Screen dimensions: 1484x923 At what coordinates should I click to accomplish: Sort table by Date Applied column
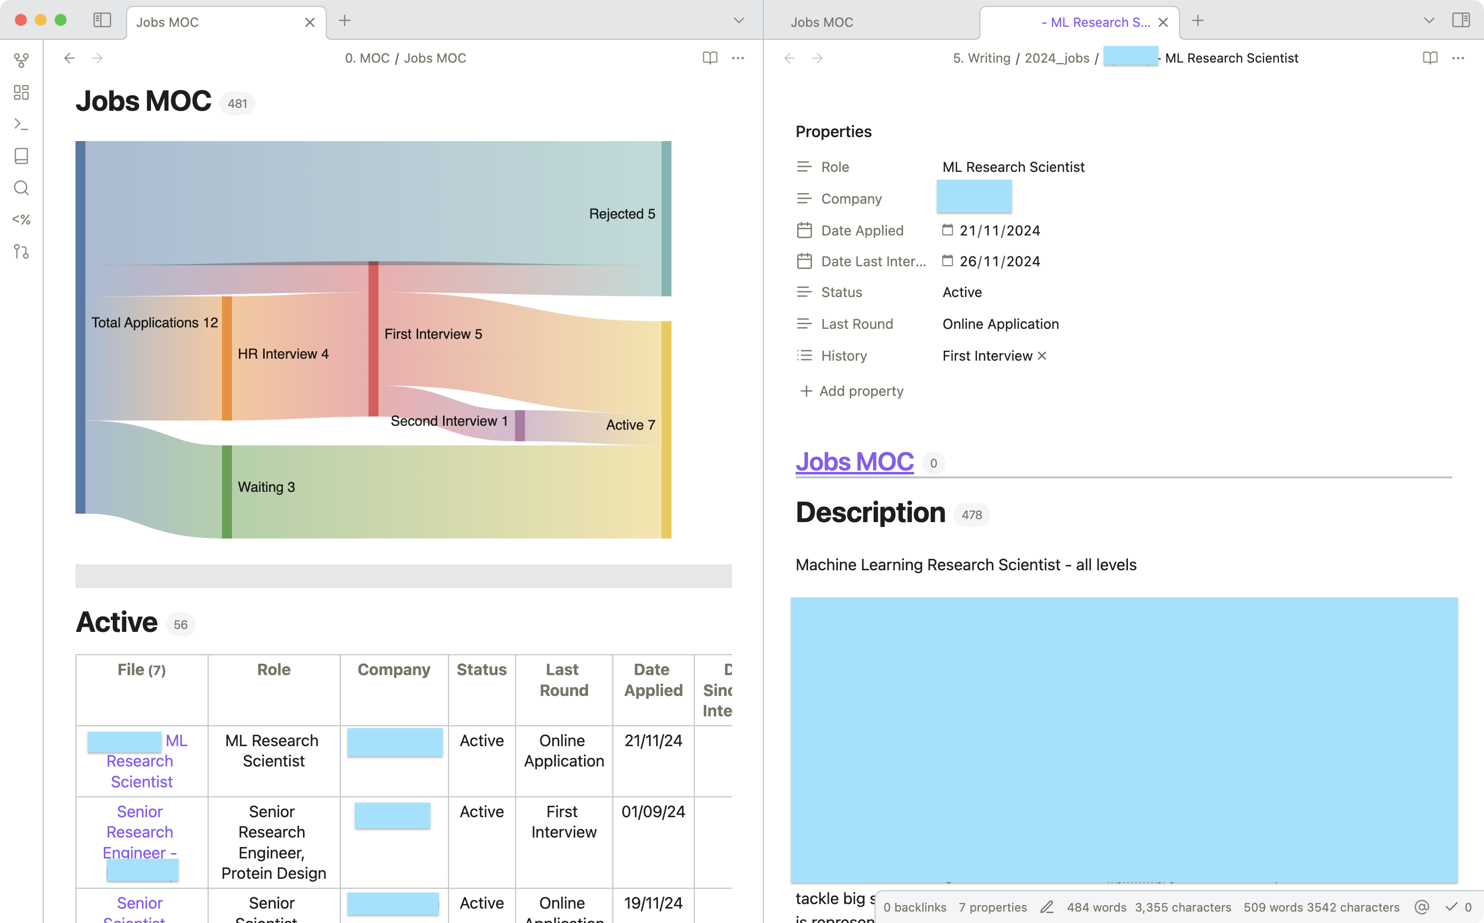(653, 680)
